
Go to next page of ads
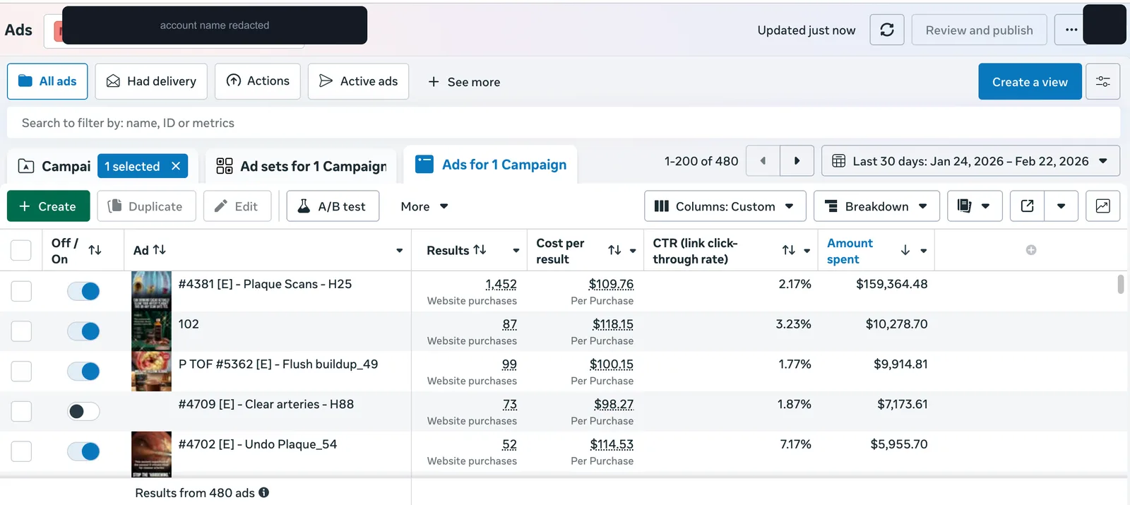coord(797,161)
